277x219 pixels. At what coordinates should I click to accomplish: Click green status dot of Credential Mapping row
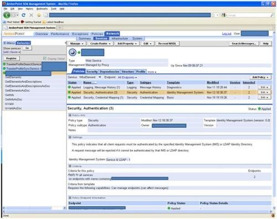[69, 97]
